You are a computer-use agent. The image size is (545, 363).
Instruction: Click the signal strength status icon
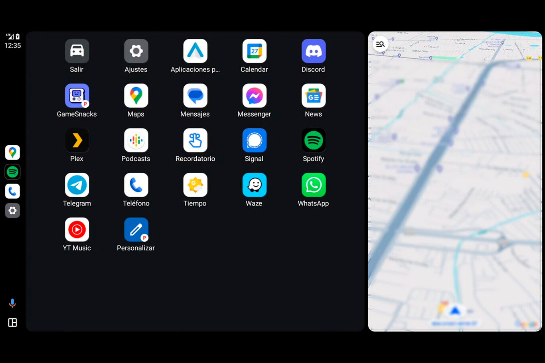10,36
